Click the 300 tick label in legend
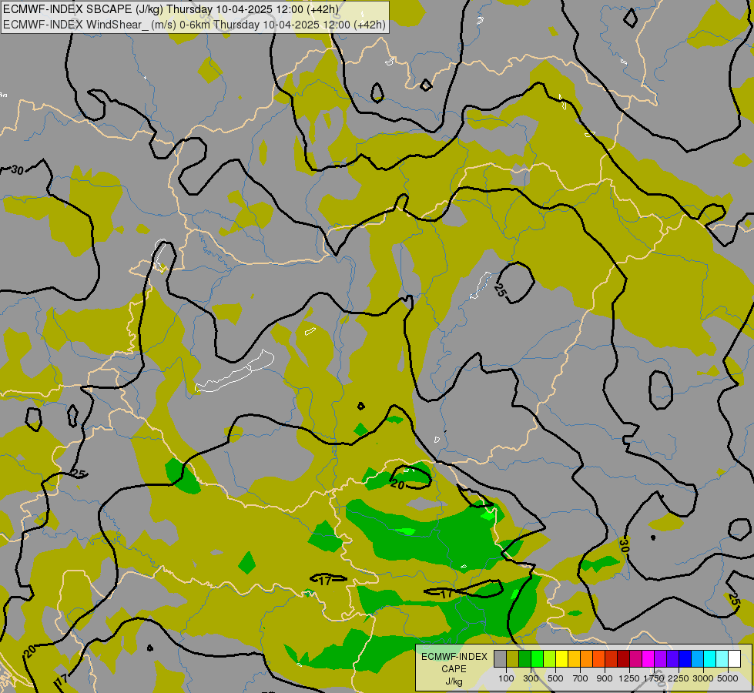Image resolution: width=754 pixels, height=693 pixels. tap(531, 678)
